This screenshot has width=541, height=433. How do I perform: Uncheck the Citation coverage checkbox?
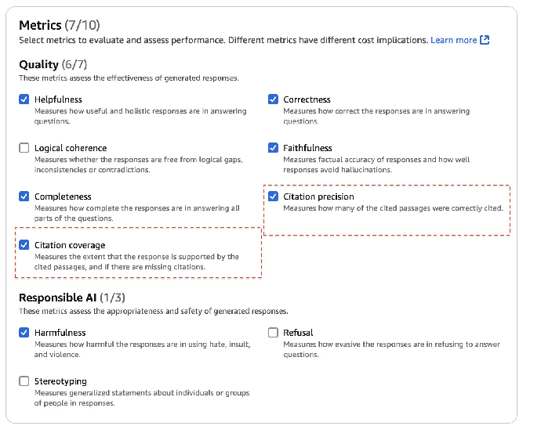pos(24,245)
